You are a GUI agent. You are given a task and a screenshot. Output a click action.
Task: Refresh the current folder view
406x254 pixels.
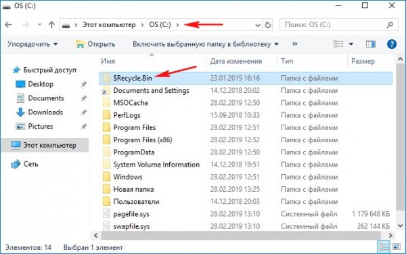(267, 25)
